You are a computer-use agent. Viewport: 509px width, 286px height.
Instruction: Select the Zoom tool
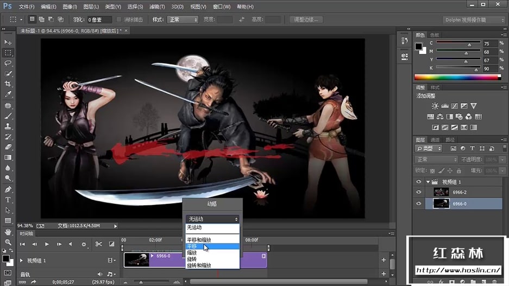click(8, 242)
